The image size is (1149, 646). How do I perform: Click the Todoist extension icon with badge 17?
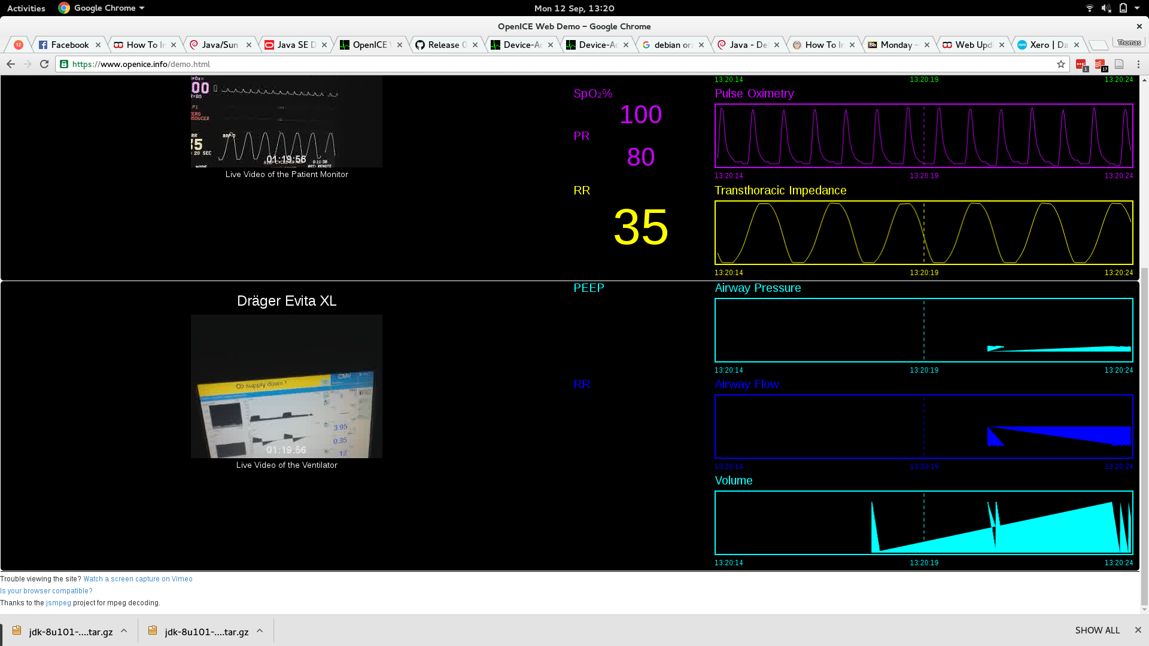(1100, 65)
